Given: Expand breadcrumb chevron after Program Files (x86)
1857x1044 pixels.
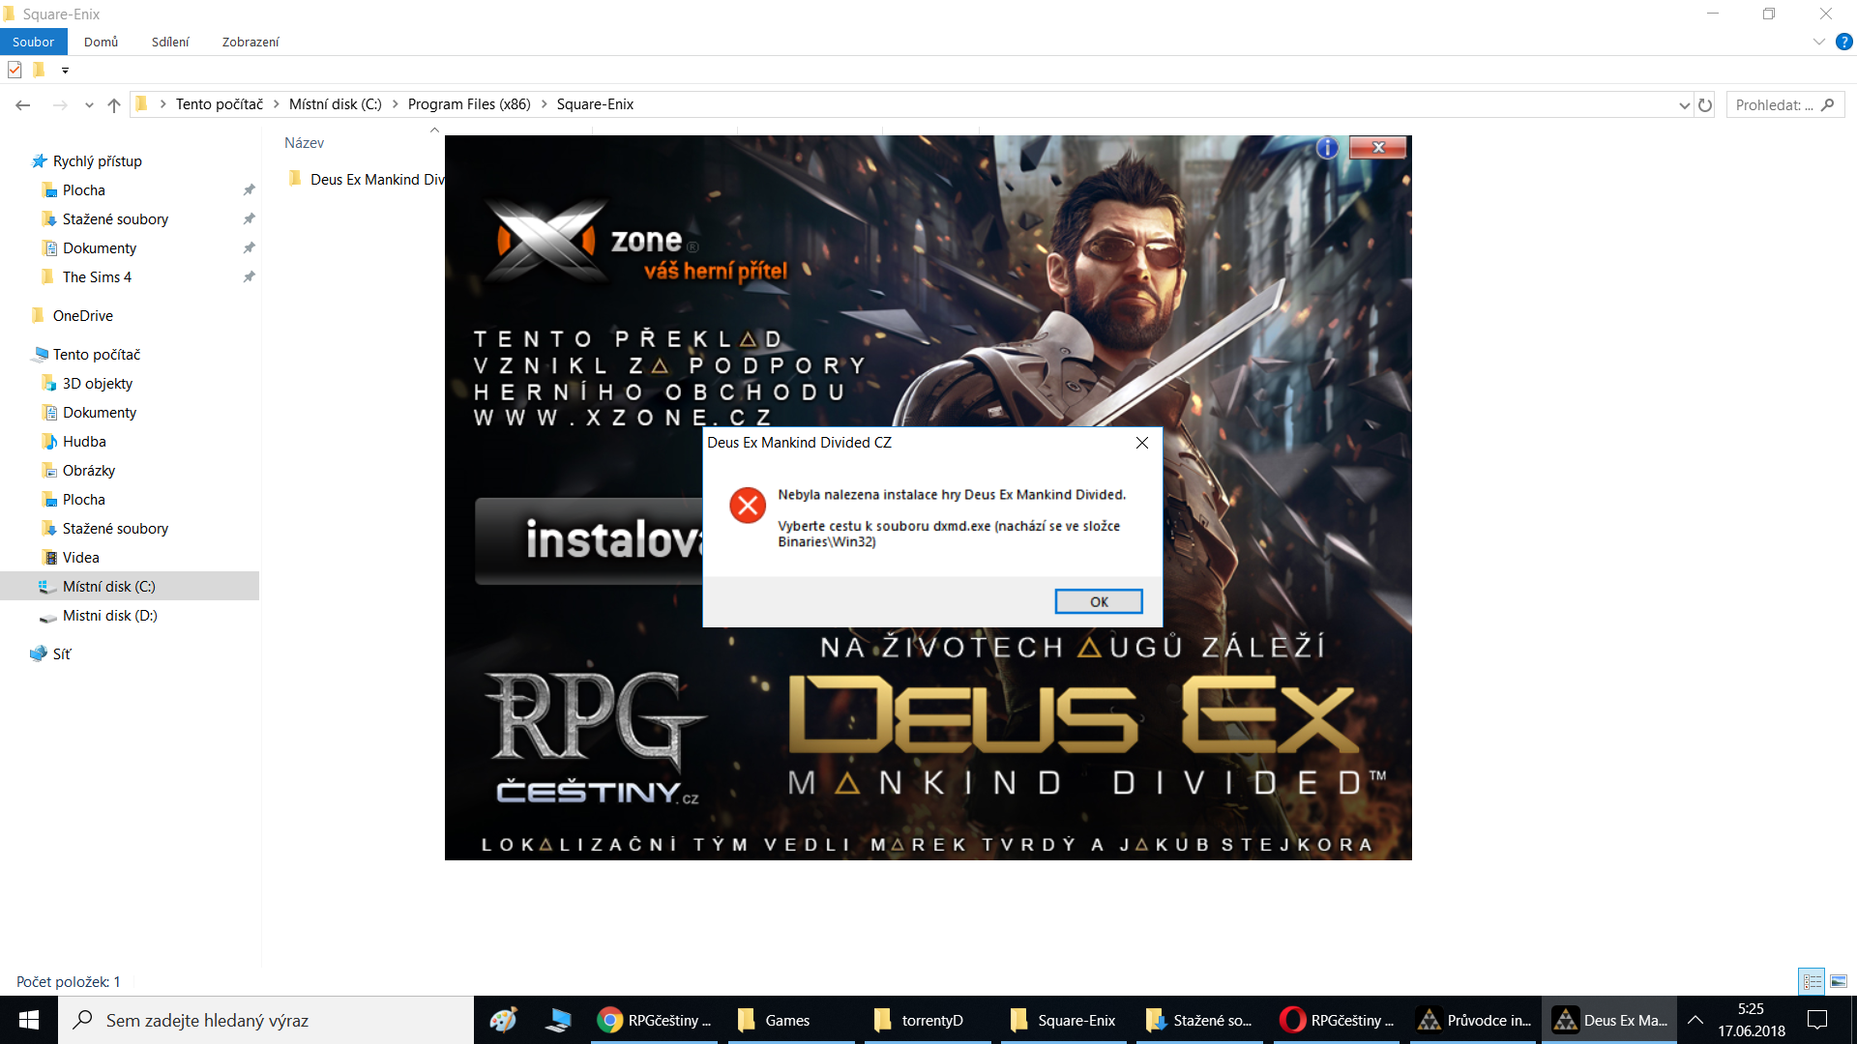Looking at the screenshot, I should [x=544, y=104].
